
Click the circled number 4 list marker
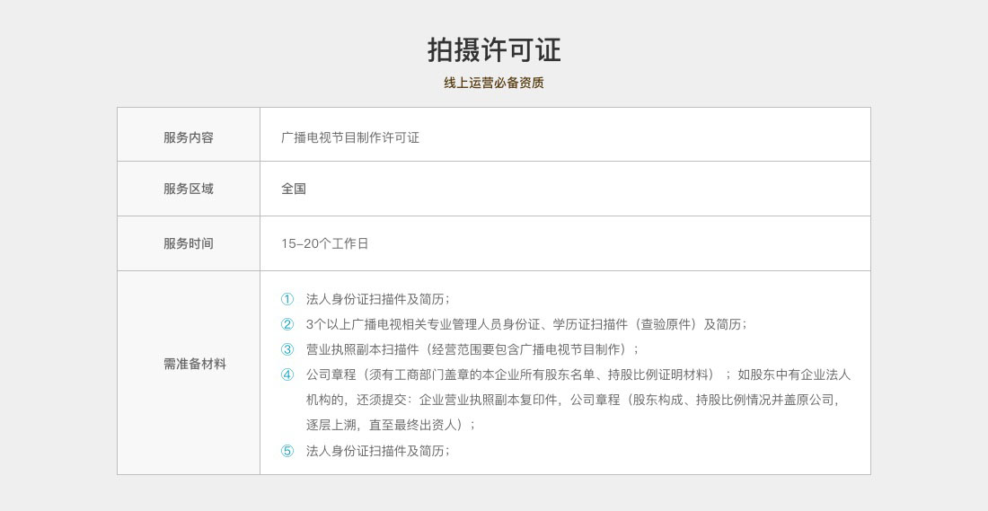click(x=287, y=374)
